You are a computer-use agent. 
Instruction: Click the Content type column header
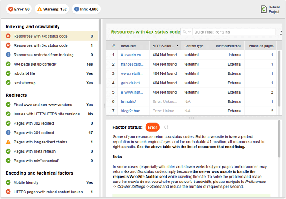click(194, 45)
